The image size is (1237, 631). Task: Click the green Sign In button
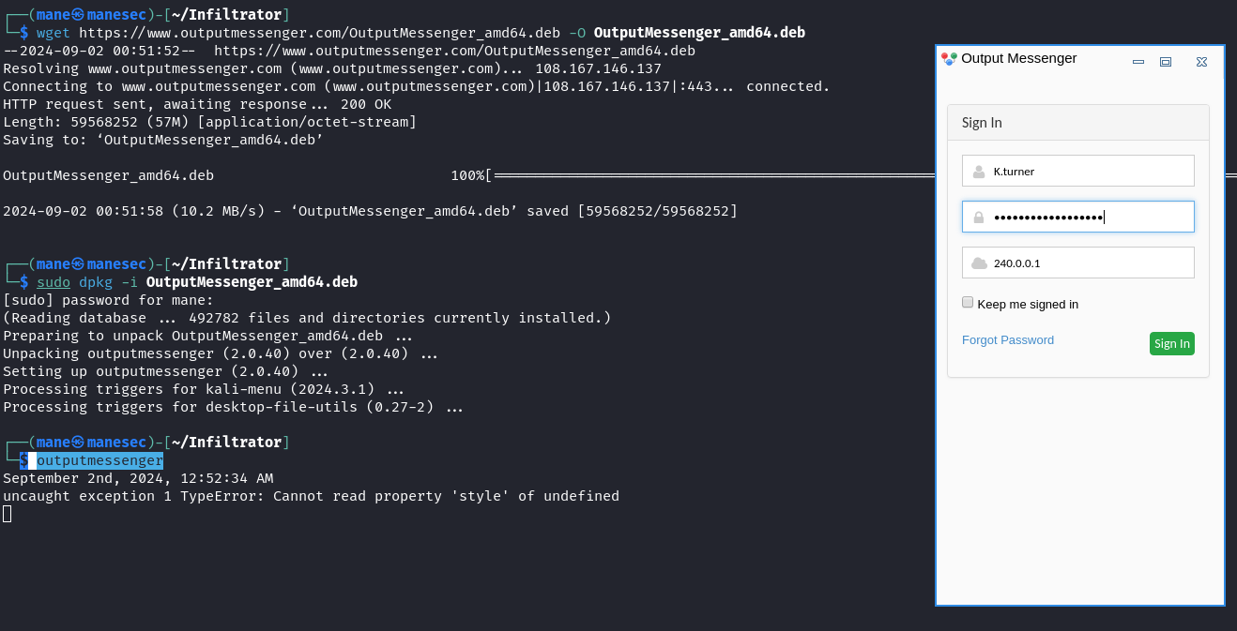pos(1172,343)
